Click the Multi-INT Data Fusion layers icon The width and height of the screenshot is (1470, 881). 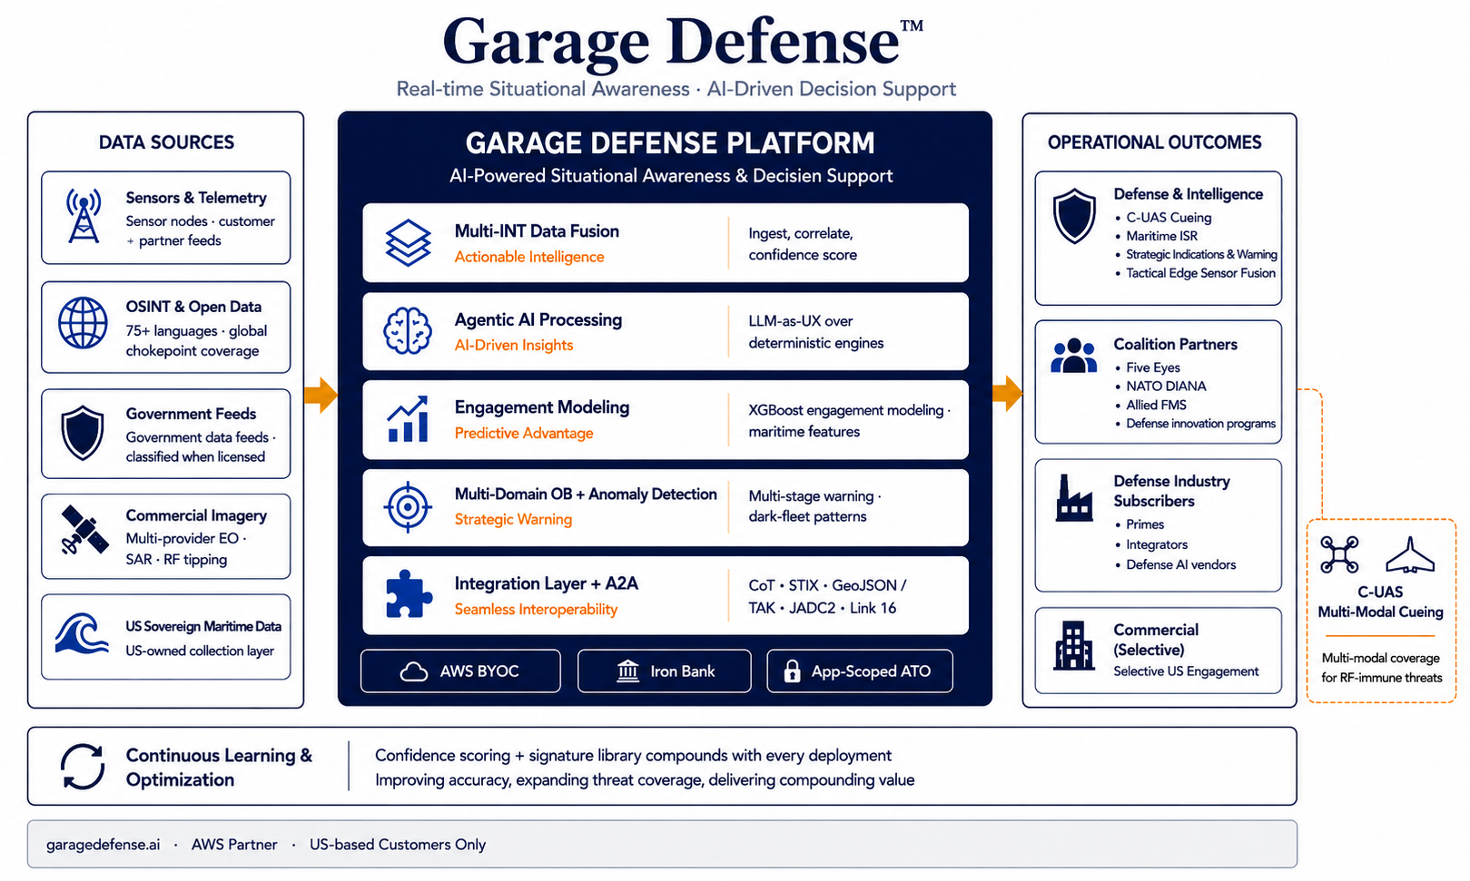coord(408,242)
